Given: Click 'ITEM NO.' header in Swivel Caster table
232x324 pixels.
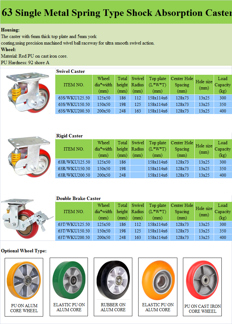Looking at the screenshot, I should (74, 85).
